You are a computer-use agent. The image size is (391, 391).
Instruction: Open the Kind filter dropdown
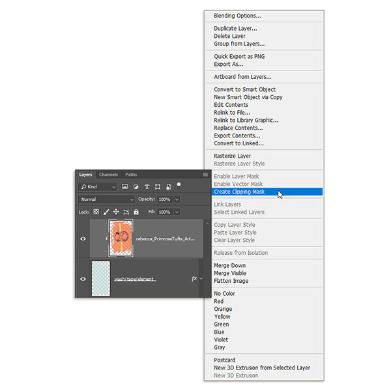(98, 186)
